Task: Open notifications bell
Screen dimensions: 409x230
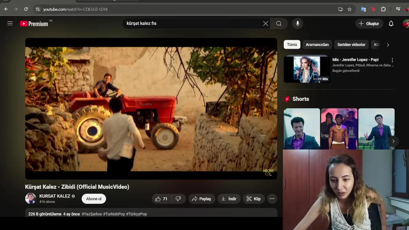Action: 391,23
